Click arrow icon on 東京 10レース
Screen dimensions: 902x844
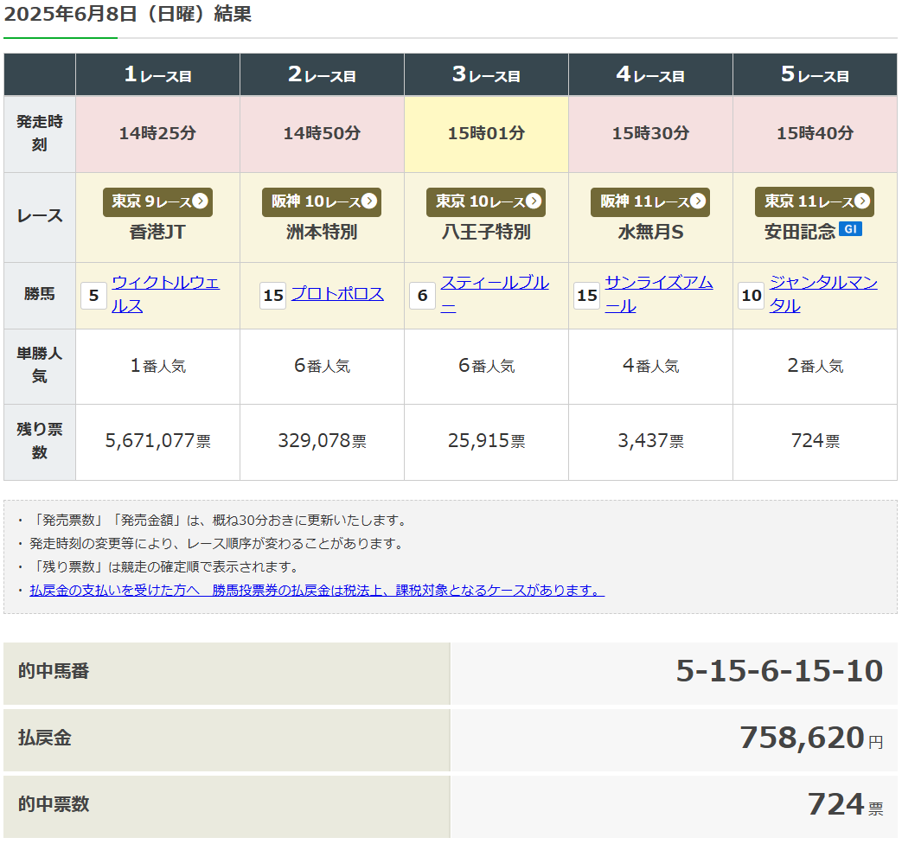534,201
